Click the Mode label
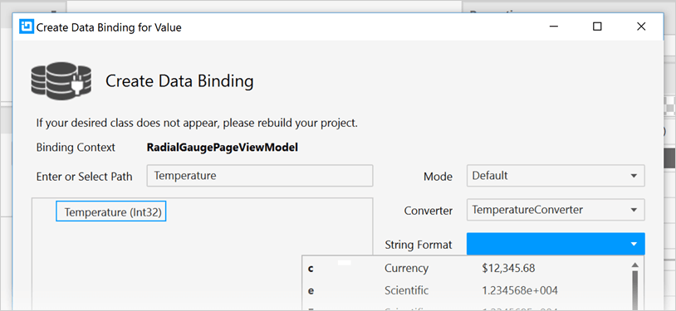 438,177
